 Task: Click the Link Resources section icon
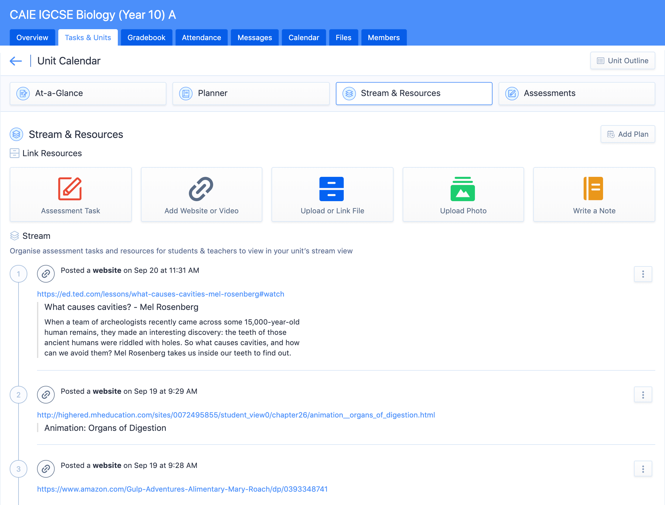(14, 153)
